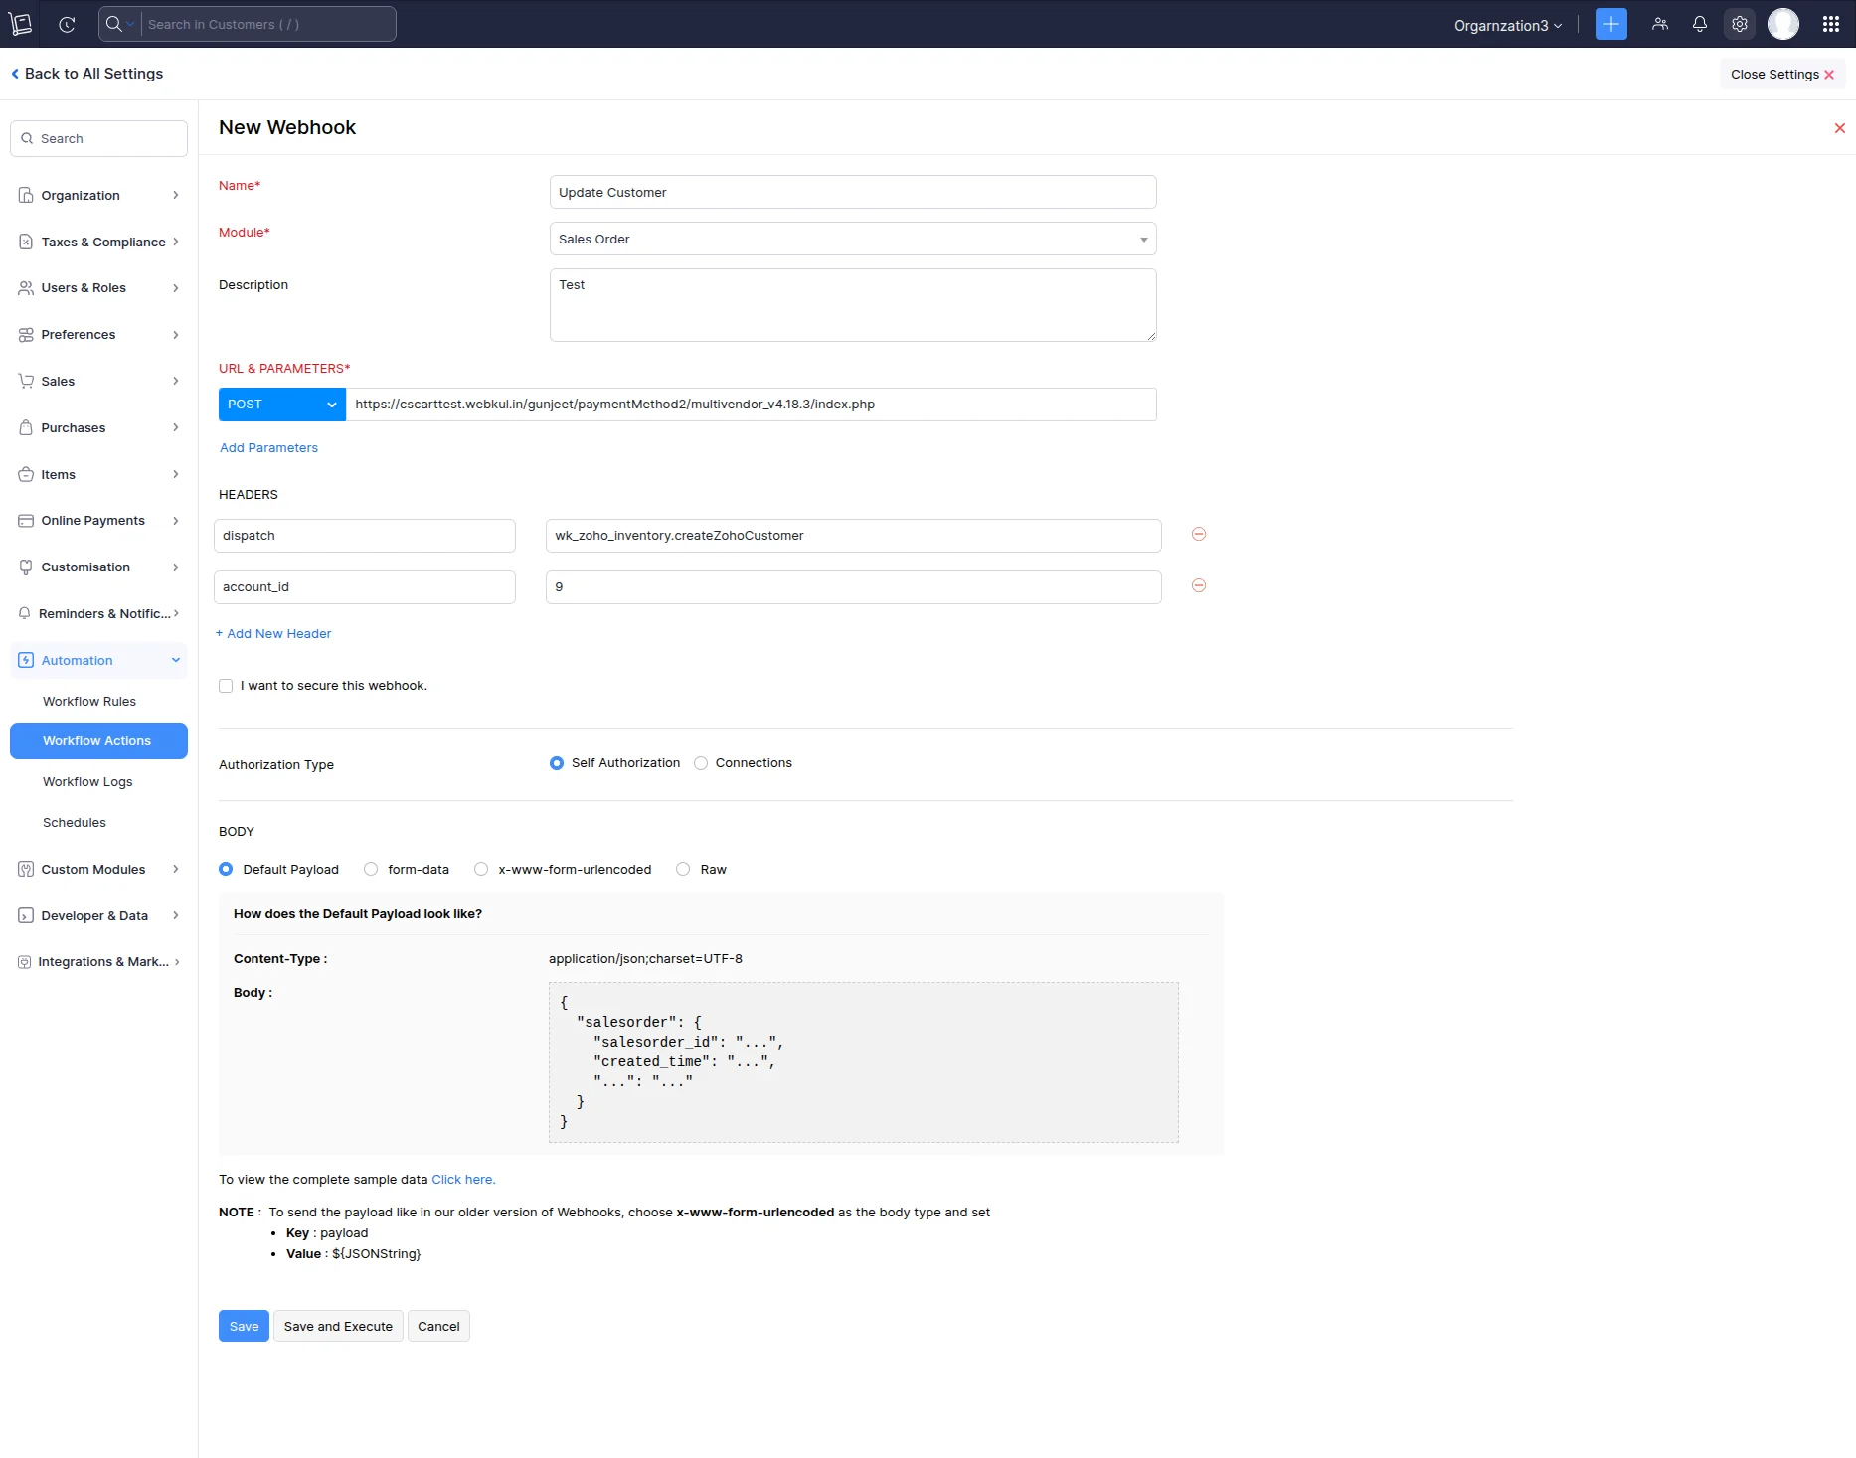Open the Module dropdown showing Sales Order
The image size is (1856, 1458).
pyautogui.click(x=852, y=240)
